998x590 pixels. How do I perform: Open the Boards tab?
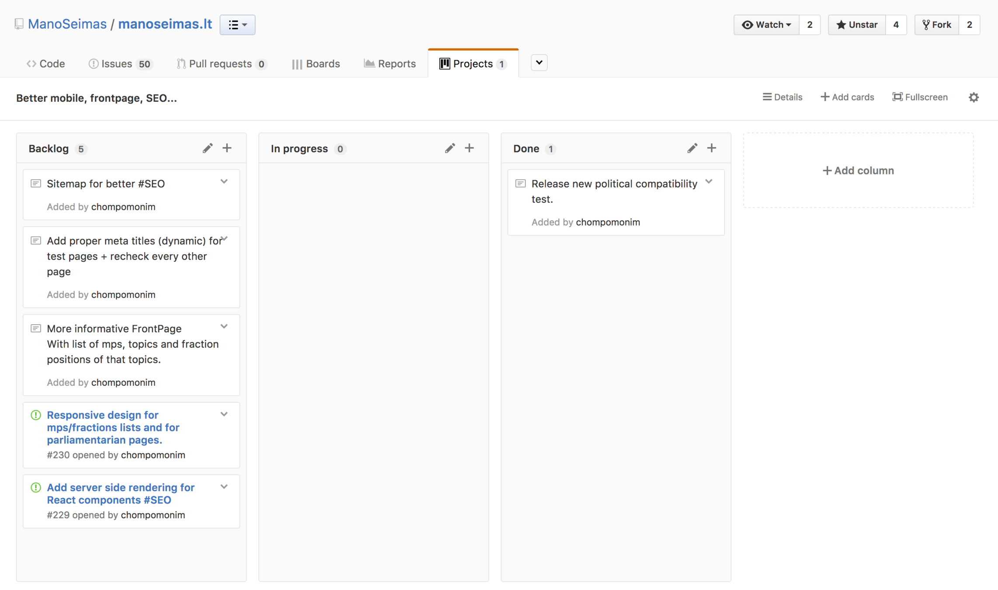[x=316, y=64]
